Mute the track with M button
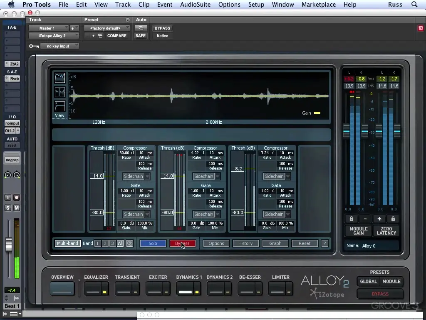Viewport: 426px width, 320px height. (17, 208)
